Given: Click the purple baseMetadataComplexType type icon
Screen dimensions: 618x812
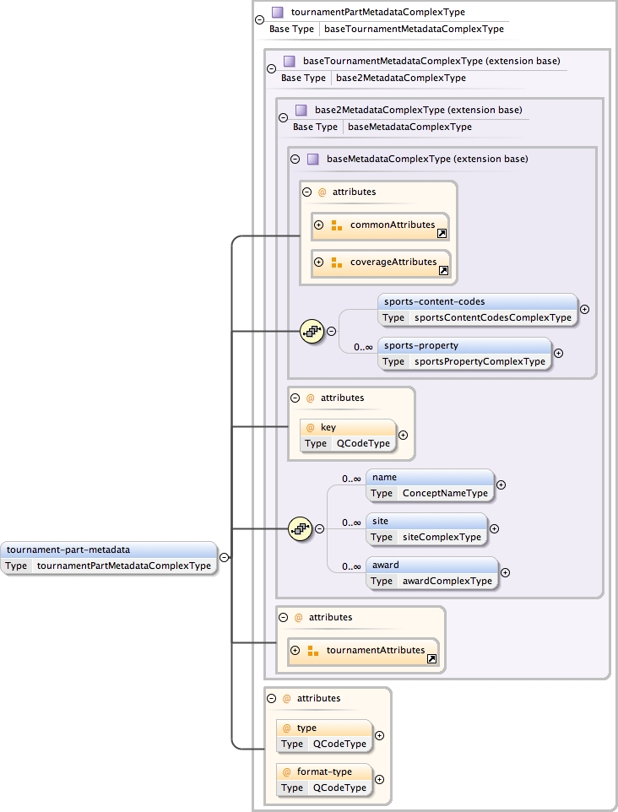Looking at the screenshot, I should tap(312, 159).
